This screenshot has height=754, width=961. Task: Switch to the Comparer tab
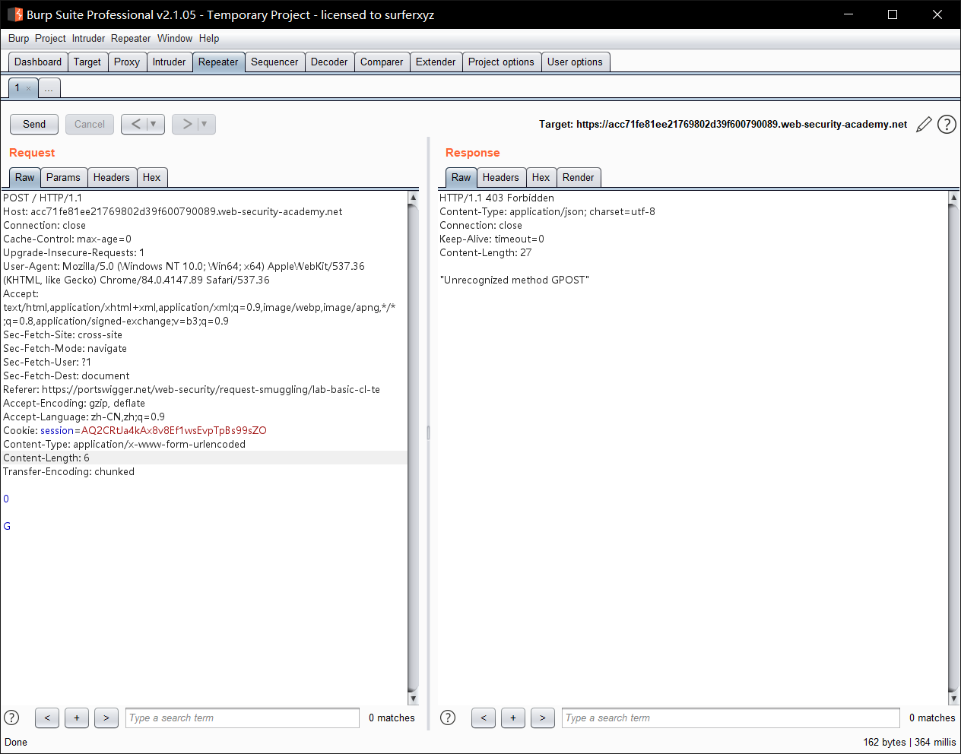coord(382,62)
